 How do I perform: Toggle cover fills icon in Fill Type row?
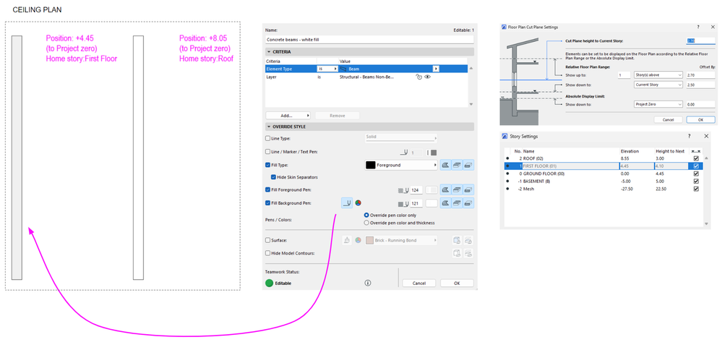tap(457, 164)
